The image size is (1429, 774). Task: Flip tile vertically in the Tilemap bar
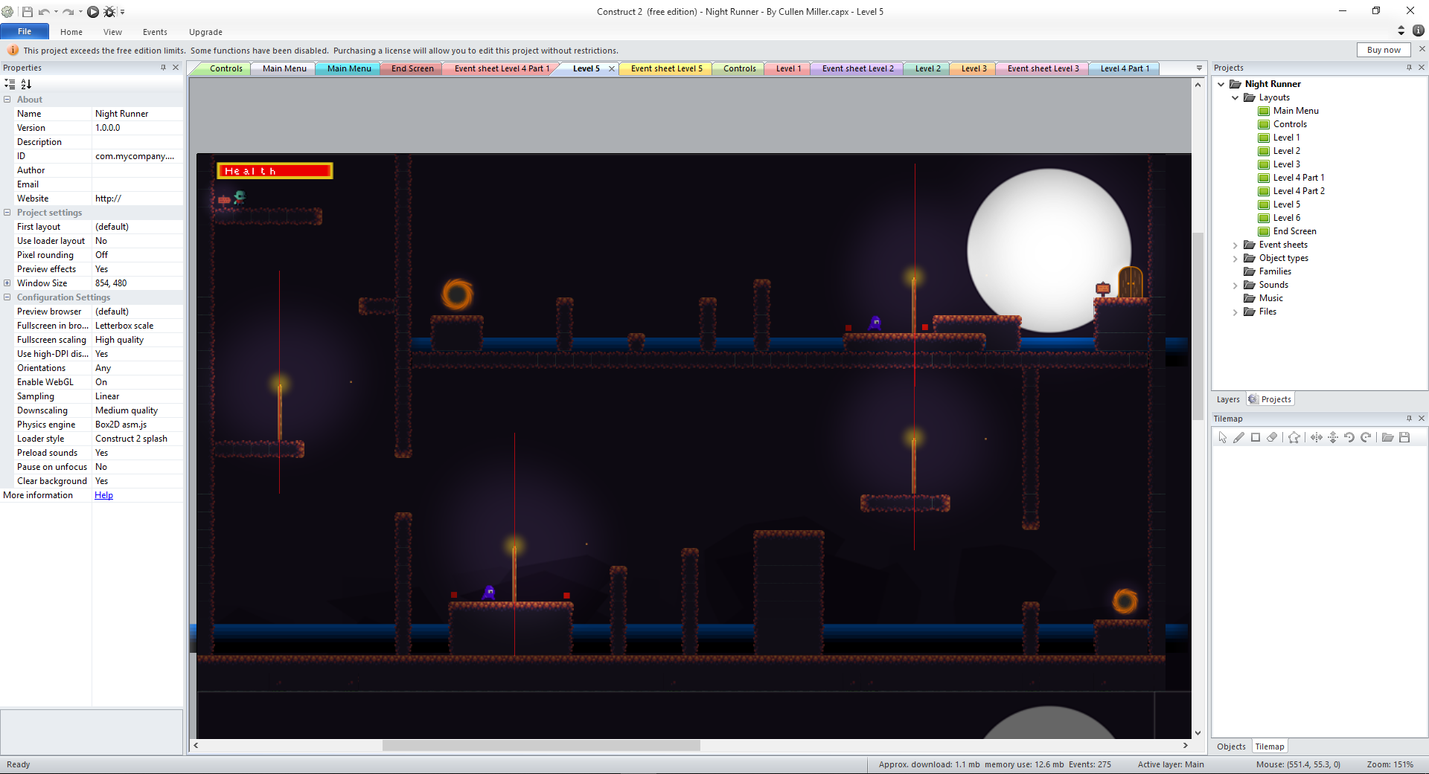[x=1333, y=437]
